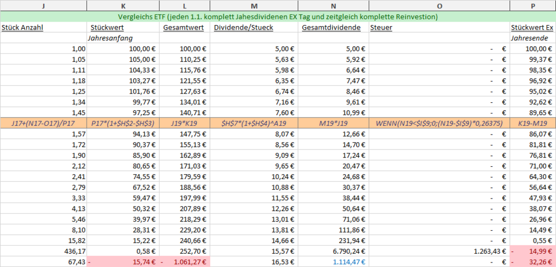Screen dimensions: 556x267
Task: Click the red cell showing -14,99 €
Action: pyautogui.click(x=533, y=251)
